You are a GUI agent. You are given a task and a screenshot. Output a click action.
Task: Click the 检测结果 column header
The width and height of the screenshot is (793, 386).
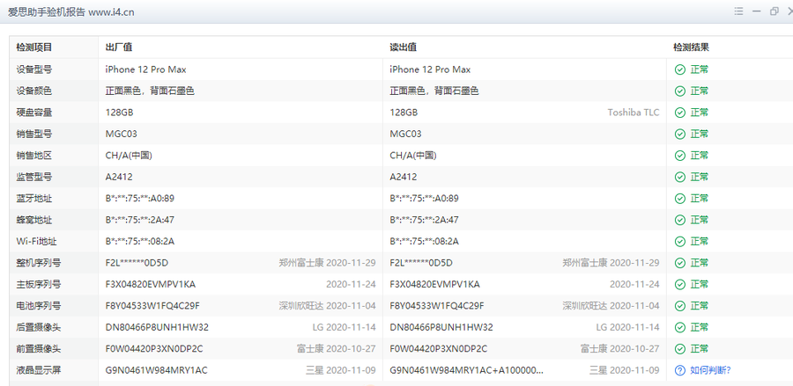pyautogui.click(x=691, y=47)
